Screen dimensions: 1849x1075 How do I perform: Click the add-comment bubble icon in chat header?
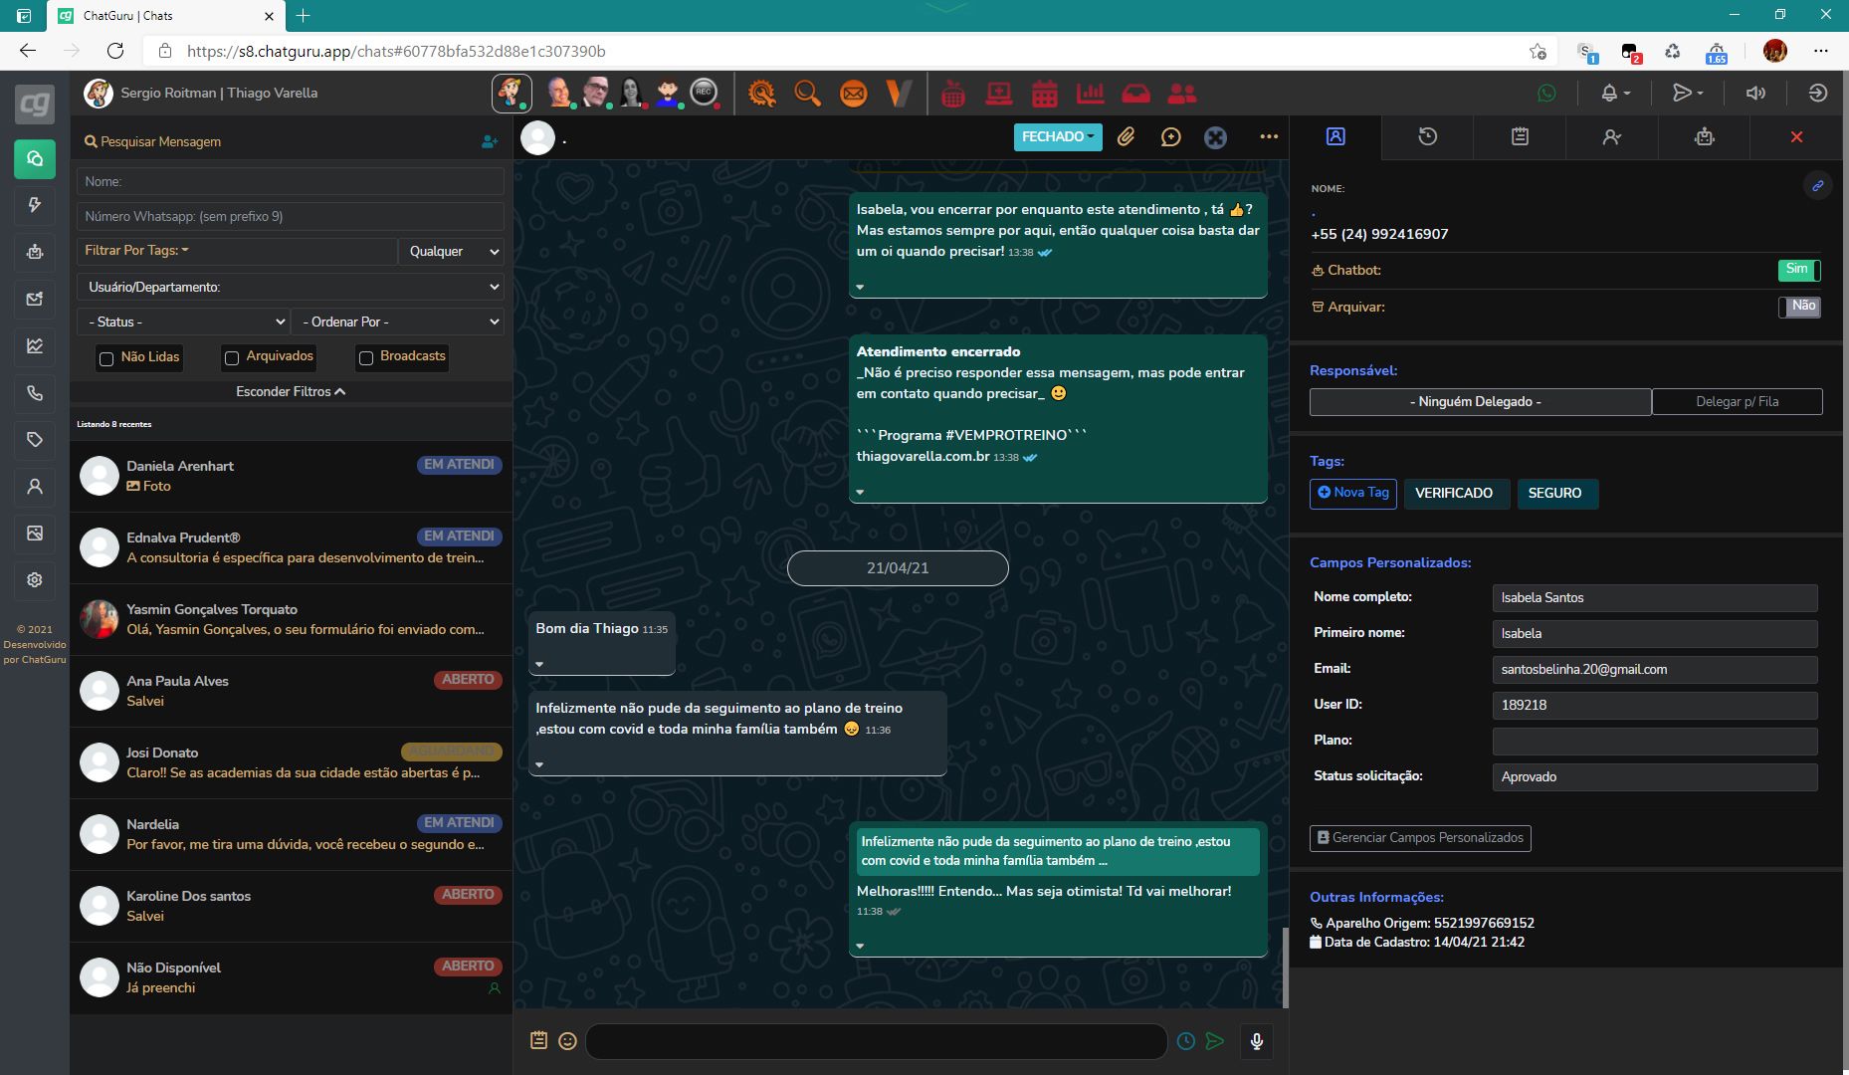[1171, 137]
